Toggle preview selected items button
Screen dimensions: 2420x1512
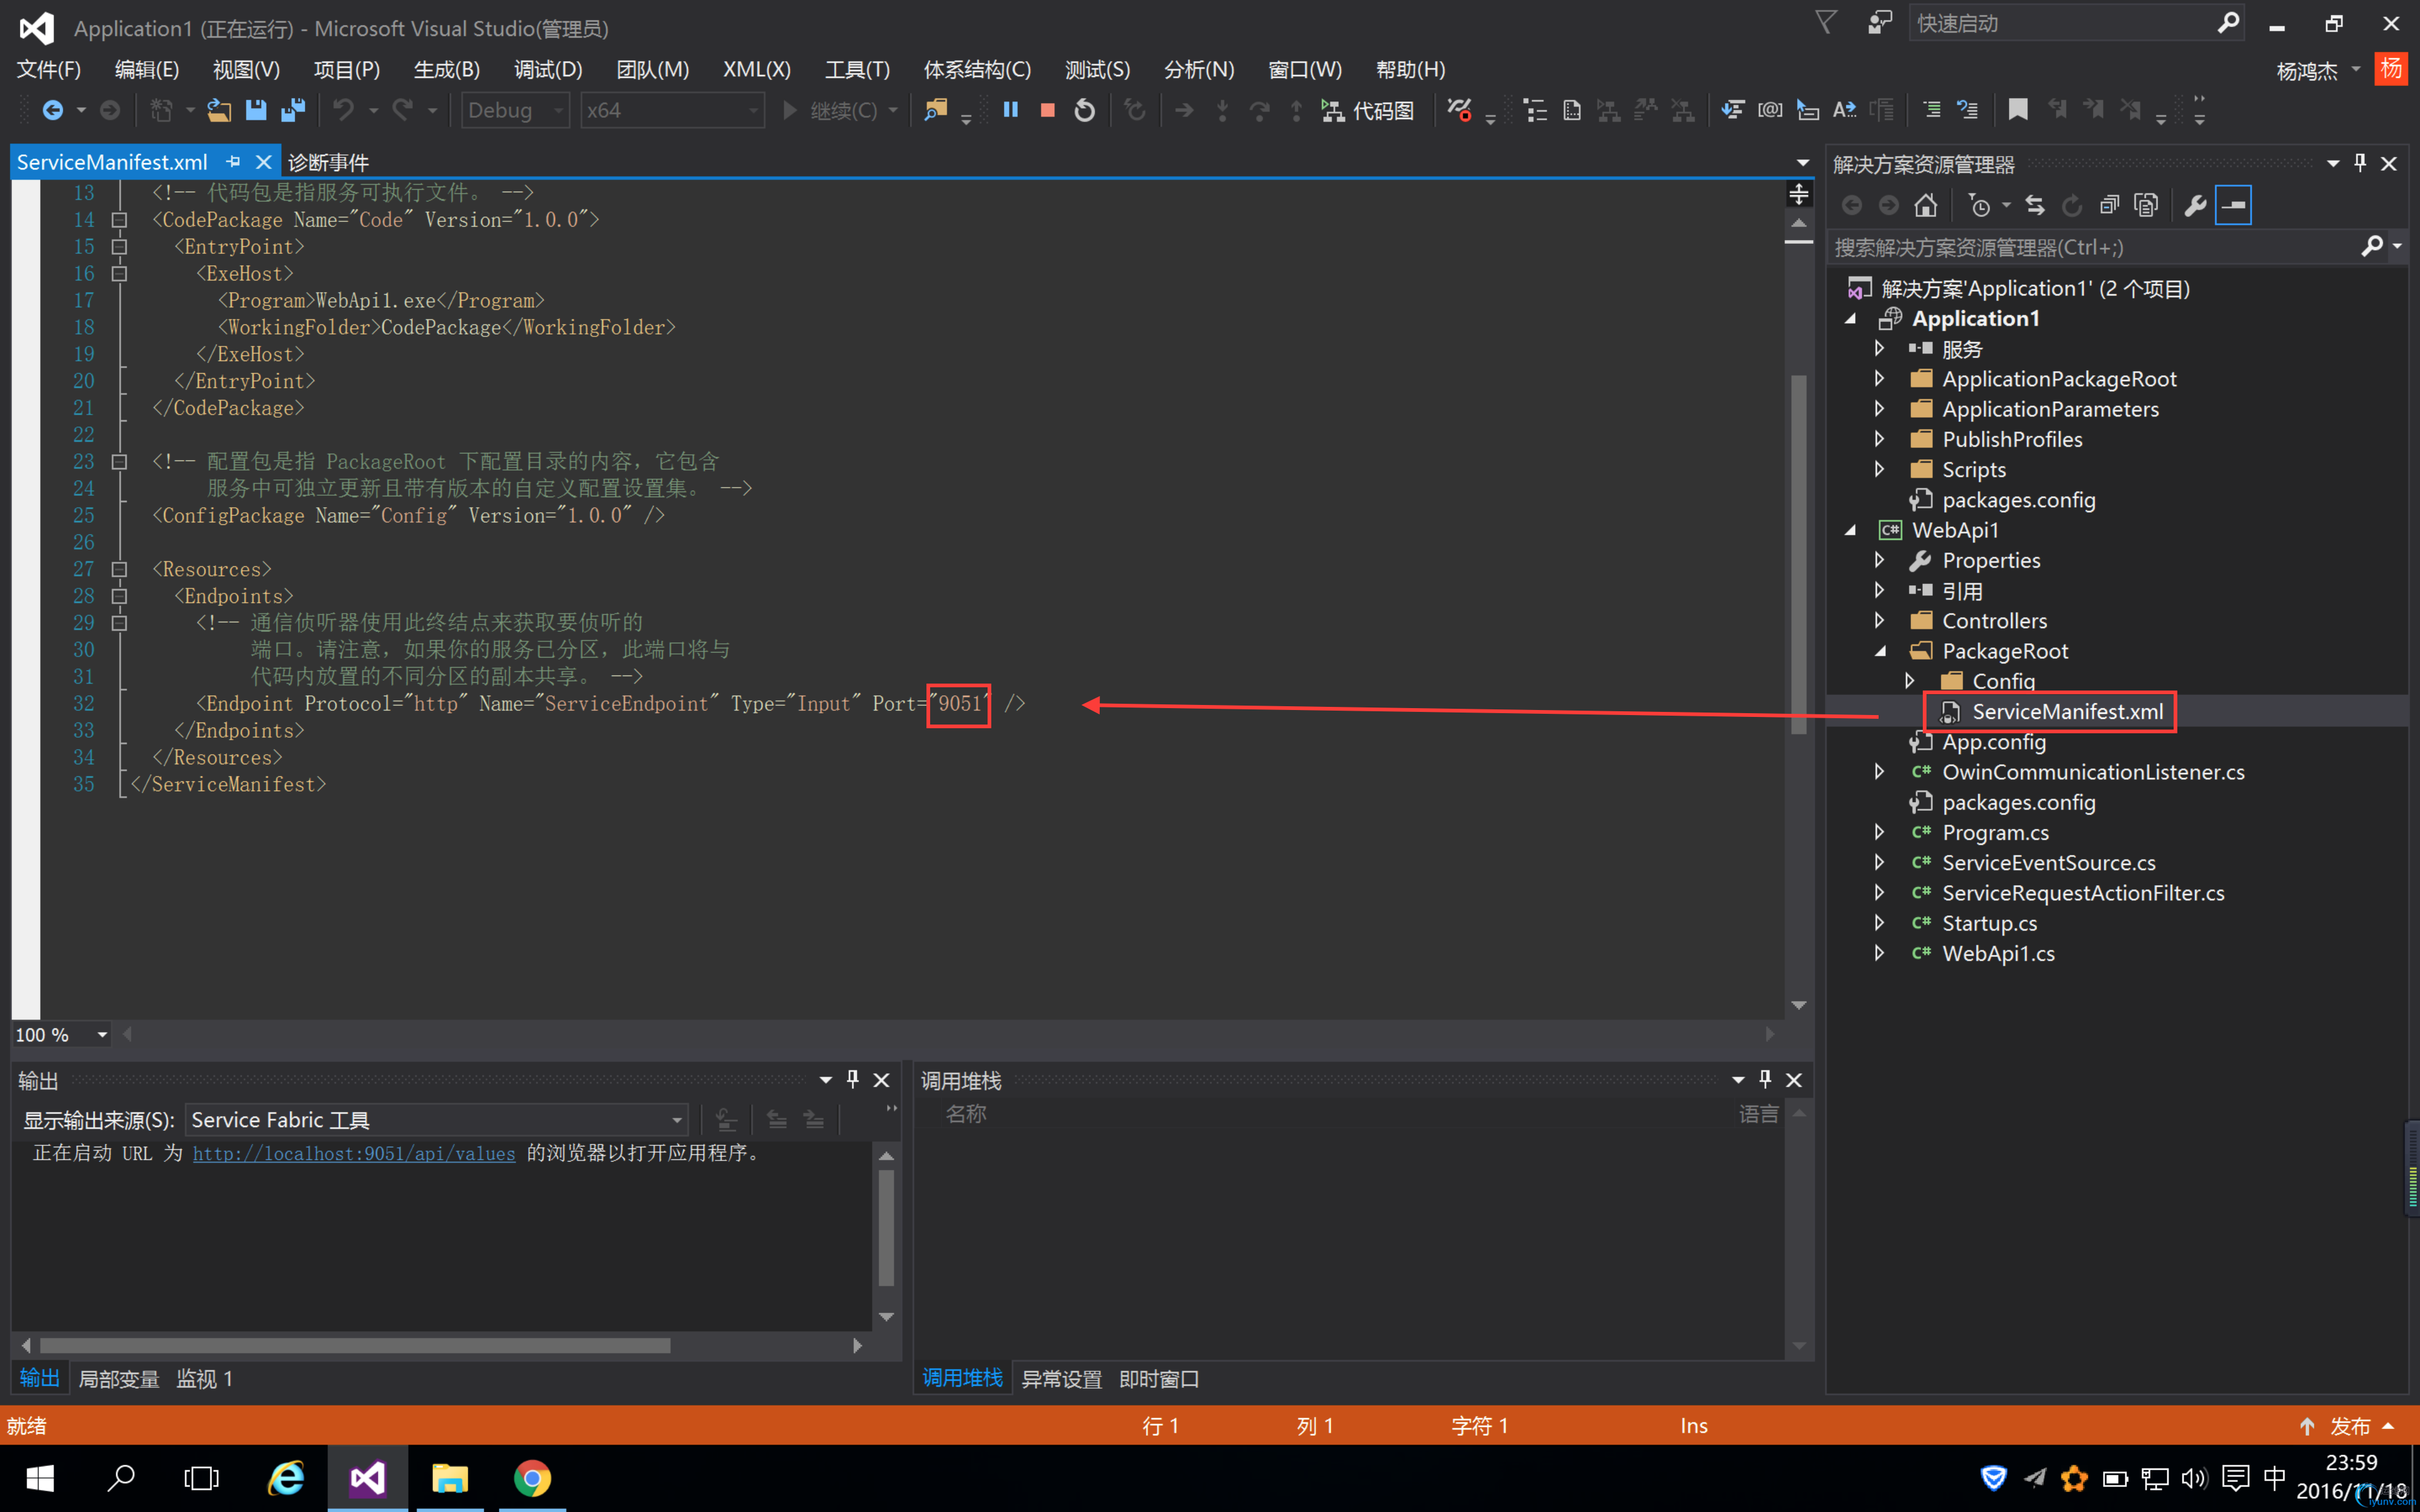pos(2233,206)
